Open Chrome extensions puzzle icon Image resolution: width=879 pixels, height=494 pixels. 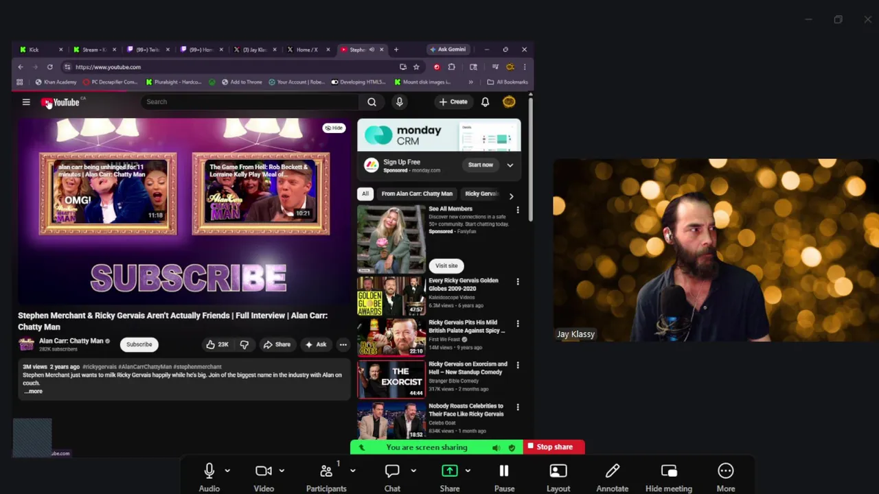click(451, 67)
